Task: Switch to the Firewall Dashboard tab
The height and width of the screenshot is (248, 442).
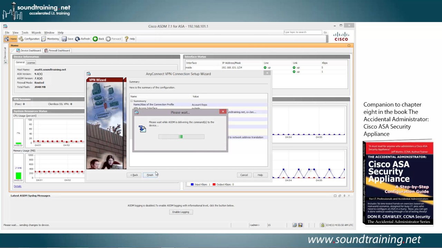Action: click(57, 51)
